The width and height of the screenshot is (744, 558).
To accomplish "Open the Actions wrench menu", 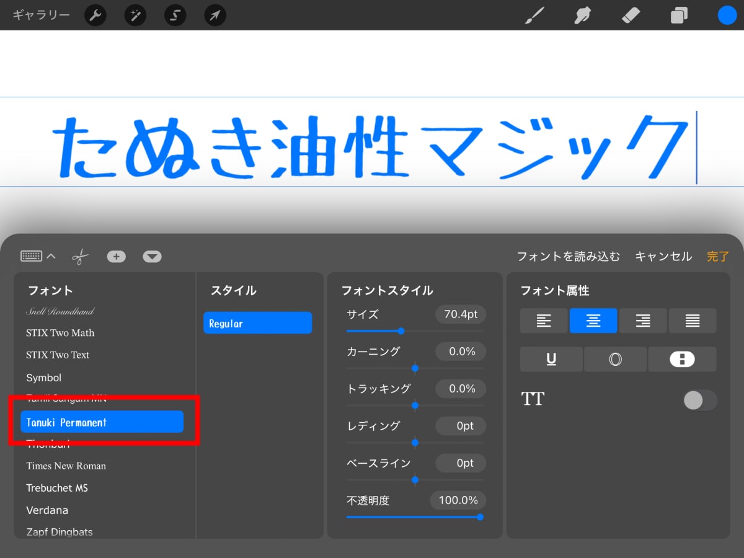I will [95, 15].
